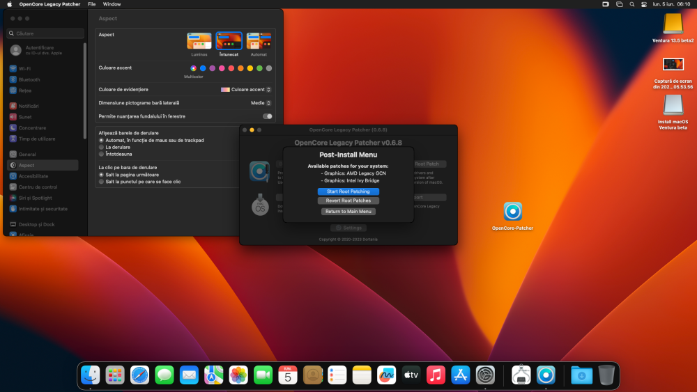Open General settings in sidebar
The width and height of the screenshot is (697, 392).
click(x=43, y=155)
